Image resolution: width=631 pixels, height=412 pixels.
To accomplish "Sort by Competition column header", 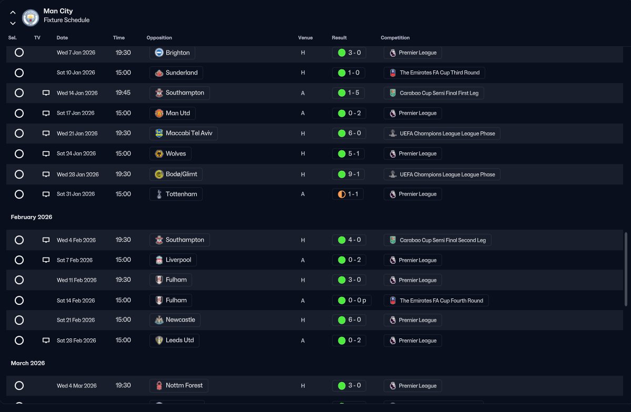I will tap(395, 38).
